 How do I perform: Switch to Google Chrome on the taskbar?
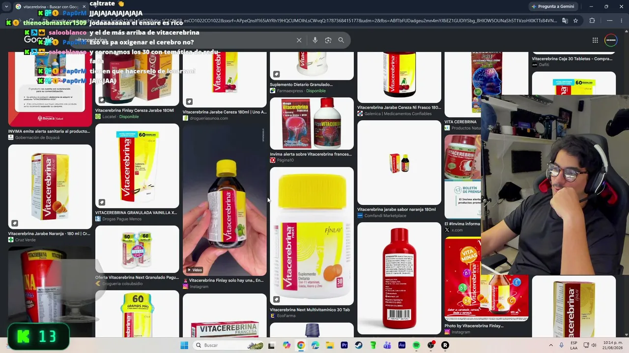[301, 345]
